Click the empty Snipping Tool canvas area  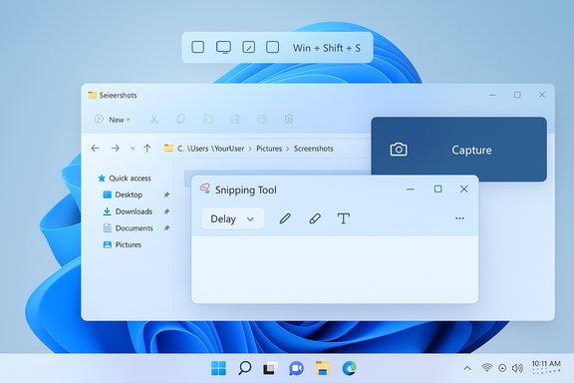pos(335,269)
